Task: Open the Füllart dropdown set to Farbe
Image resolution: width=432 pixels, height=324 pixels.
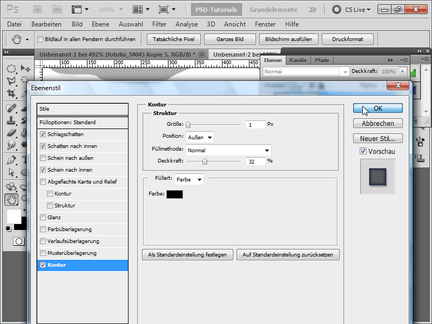Action: pyautogui.click(x=189, y=180)
